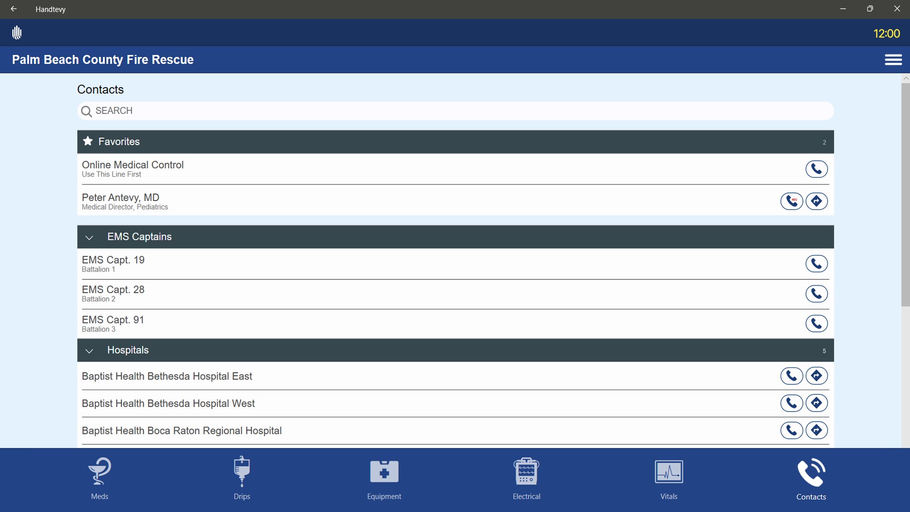Call Baptist Health Bethesda Hospital West
The width and height of the screenshot is (910, 512).
pyautogui.click(x=792, y=403)
